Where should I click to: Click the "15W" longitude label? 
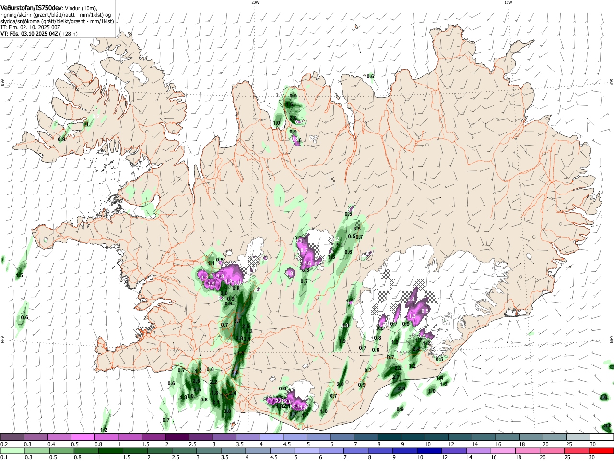(x=508, y=2)
